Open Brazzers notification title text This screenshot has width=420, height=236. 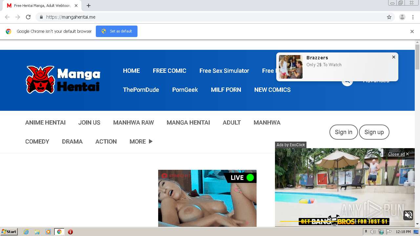317,58
